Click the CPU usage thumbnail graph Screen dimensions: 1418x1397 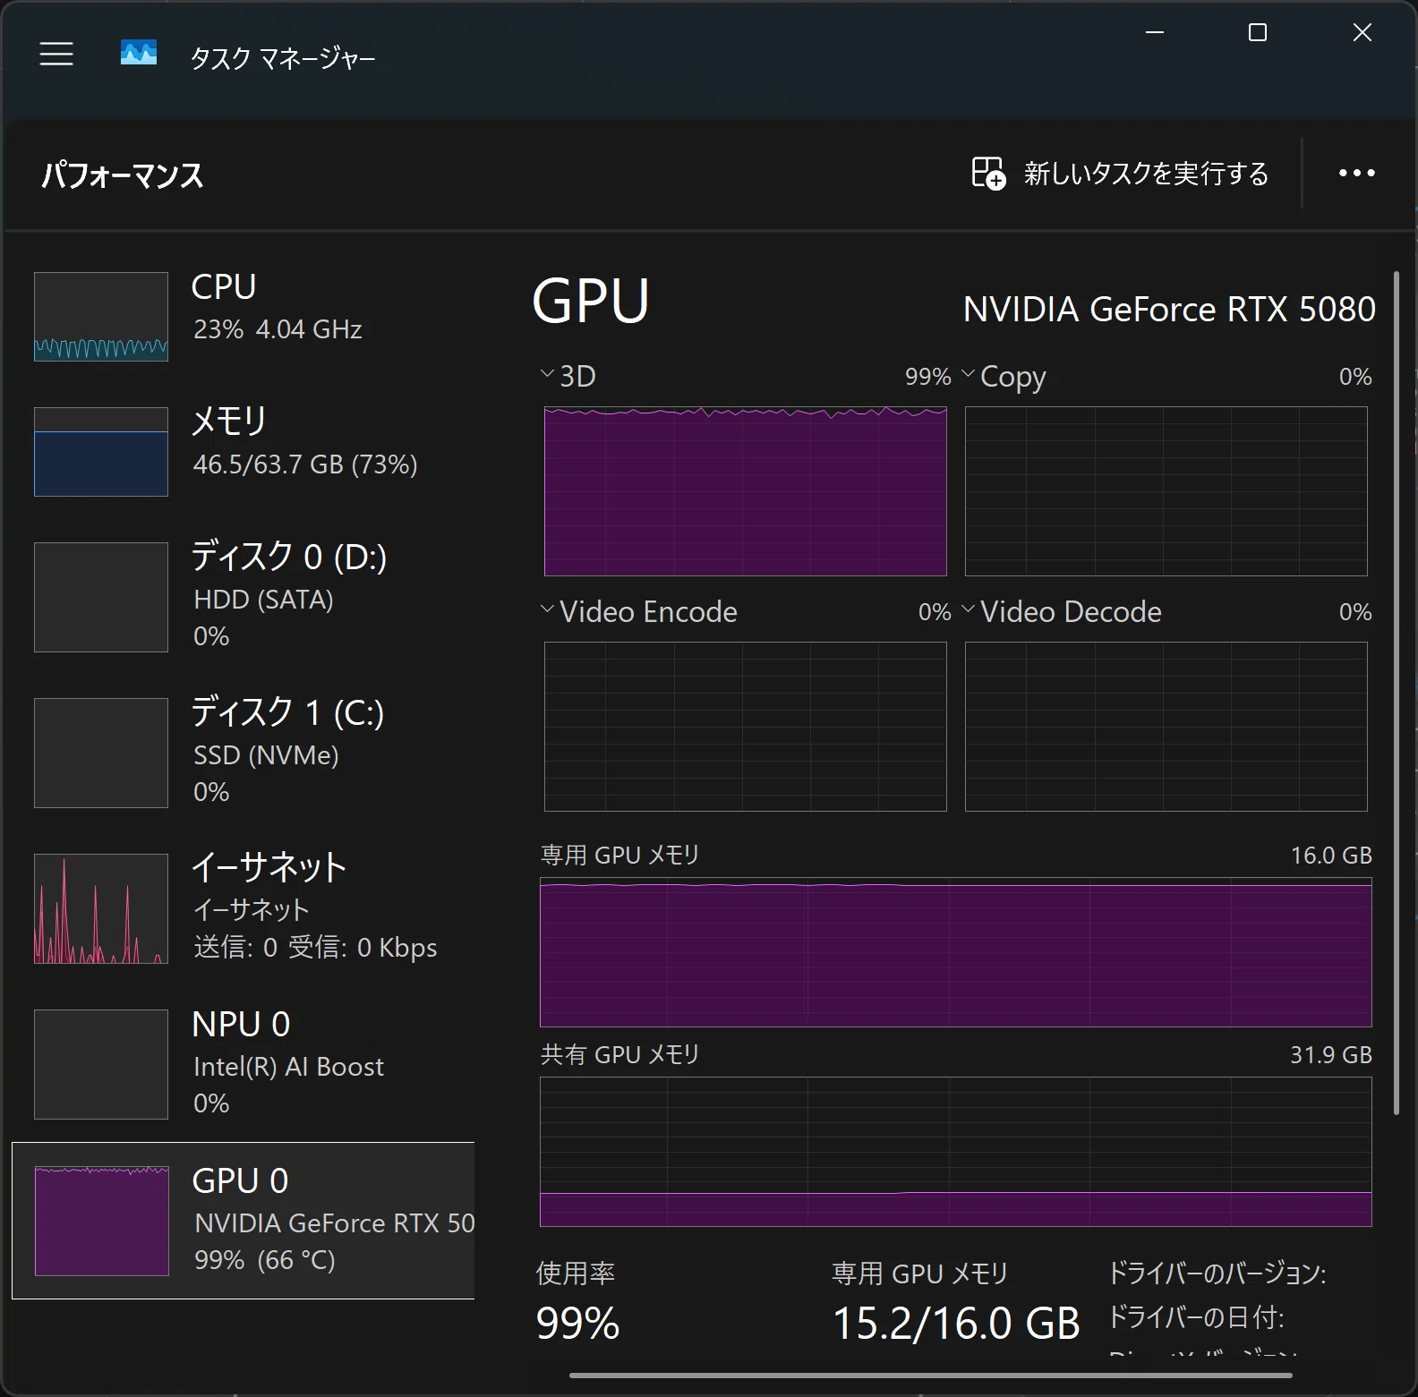[x=101, y=317]
